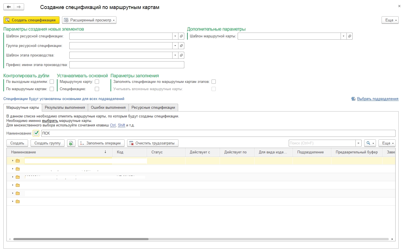The width and height of the screenshot is (404, 252).
Task: Switch to Результаты выполнения tab
Action: pos(65,108)
